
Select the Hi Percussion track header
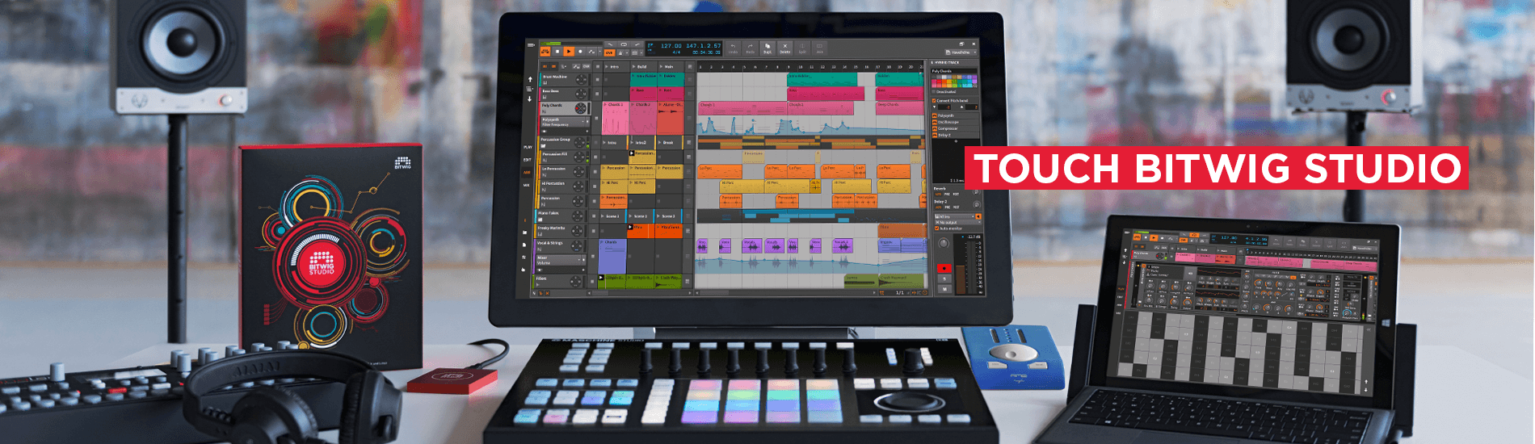coord(563,186)
